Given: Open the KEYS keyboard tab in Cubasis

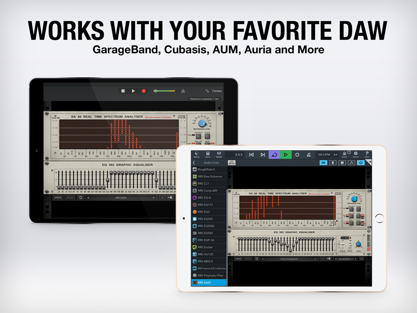Looking at the screenshot, I should (x=208, y=154).
